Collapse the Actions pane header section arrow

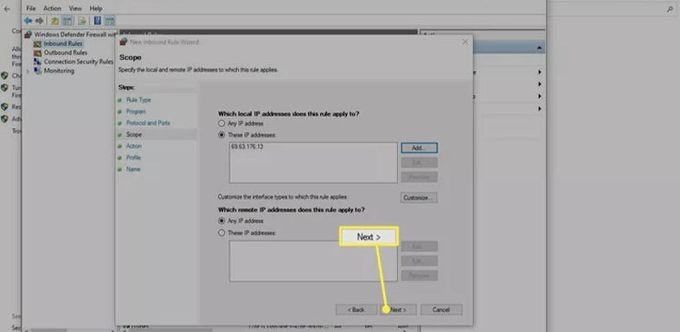(539, 48)
